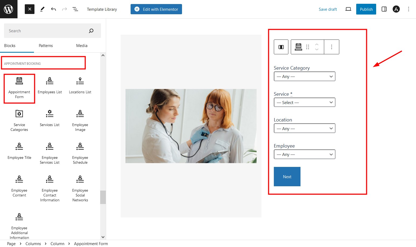Image resolution: width=416 pixels, height=247 pixels.
Task: Open the Location dropdown
Action: (x=305, y=128)
